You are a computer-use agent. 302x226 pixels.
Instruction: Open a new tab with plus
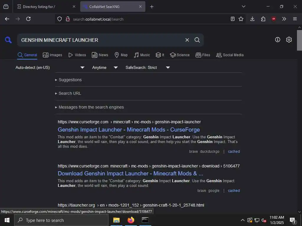pyautogui.click(x=152, y=7)
